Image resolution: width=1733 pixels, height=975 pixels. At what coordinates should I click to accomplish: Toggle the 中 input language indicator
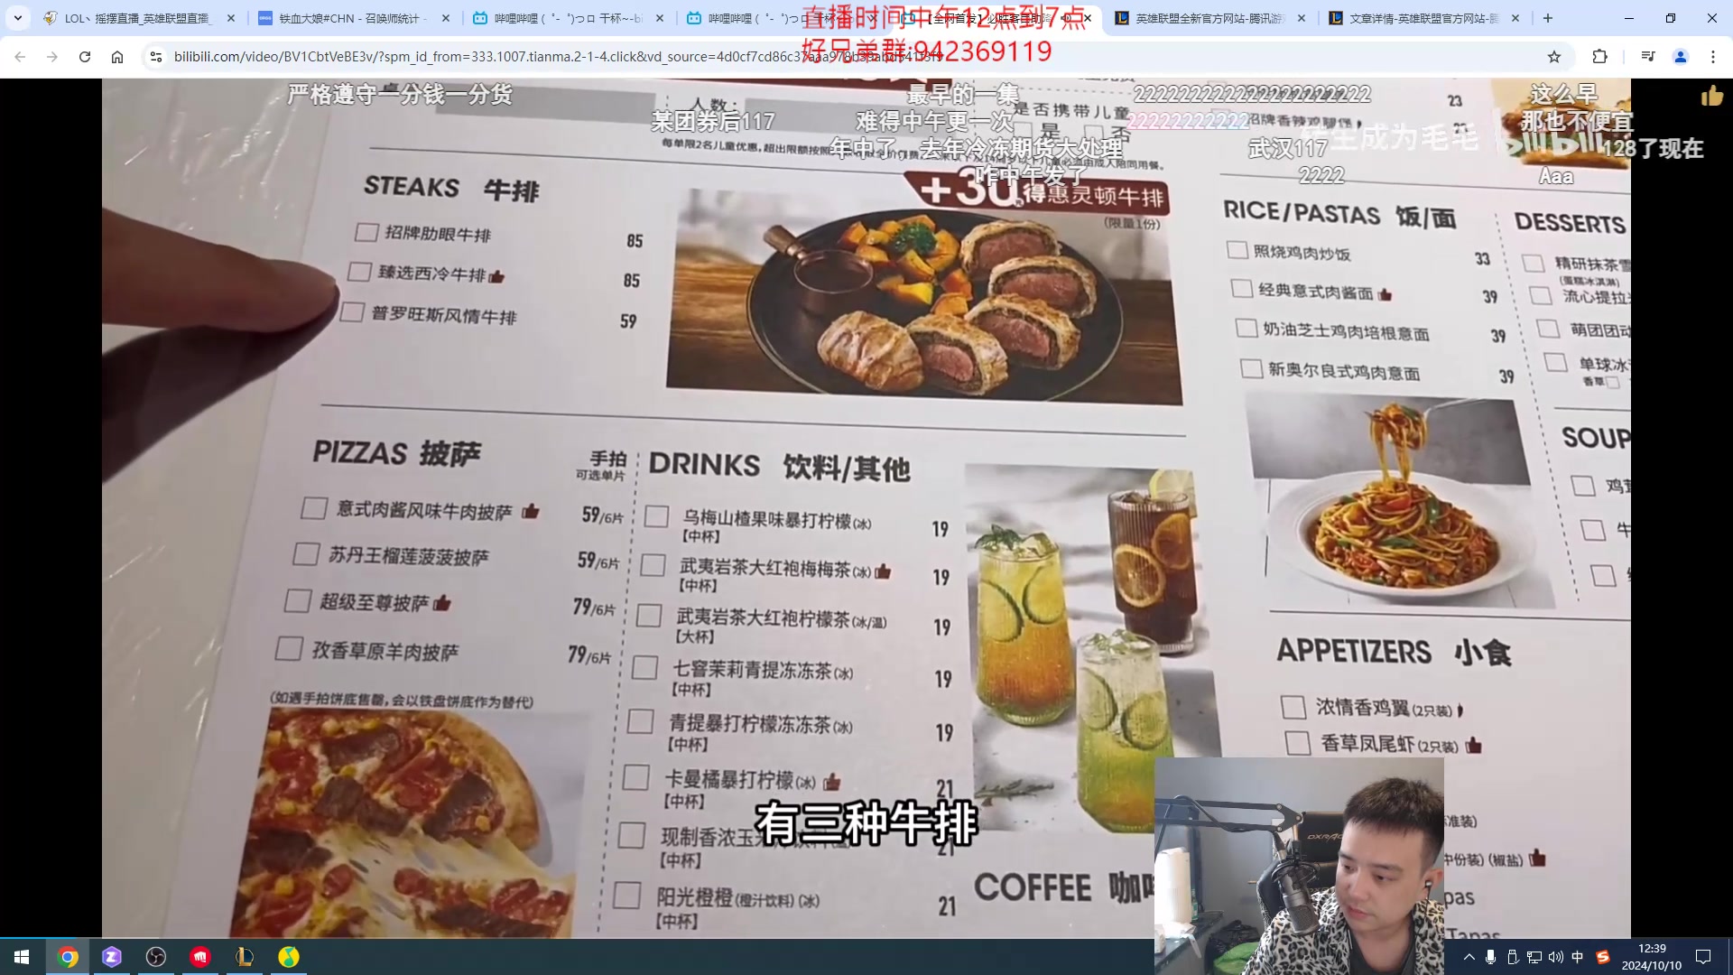[1578, 957]
